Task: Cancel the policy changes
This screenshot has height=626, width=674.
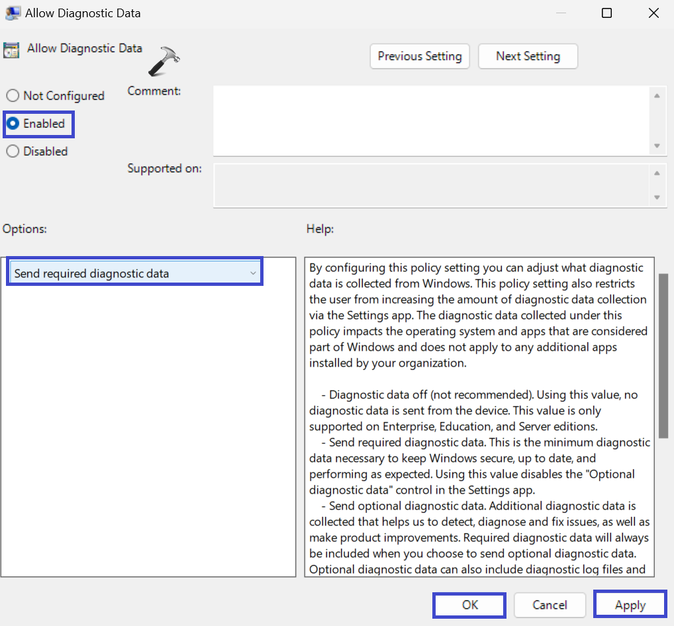Action: [550, 605]
